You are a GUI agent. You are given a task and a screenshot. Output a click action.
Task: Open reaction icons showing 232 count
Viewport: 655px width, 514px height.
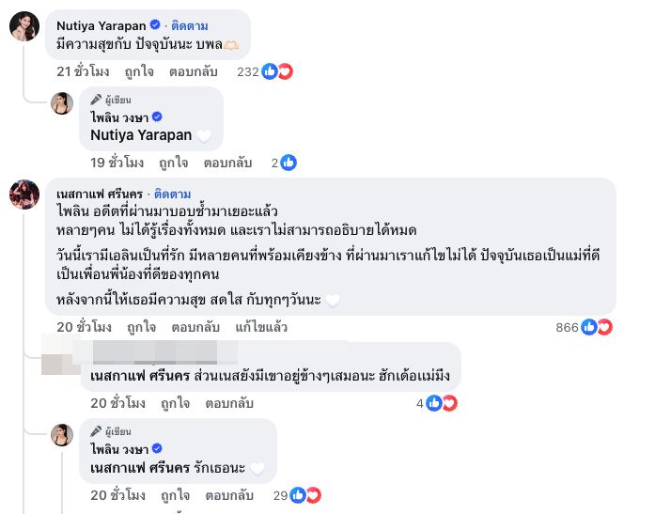click(277, 71)
